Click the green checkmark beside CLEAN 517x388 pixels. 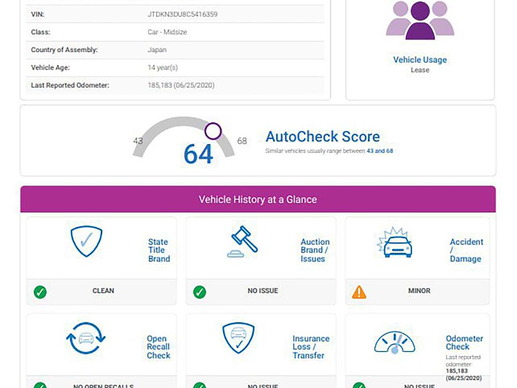pos(40,292)
